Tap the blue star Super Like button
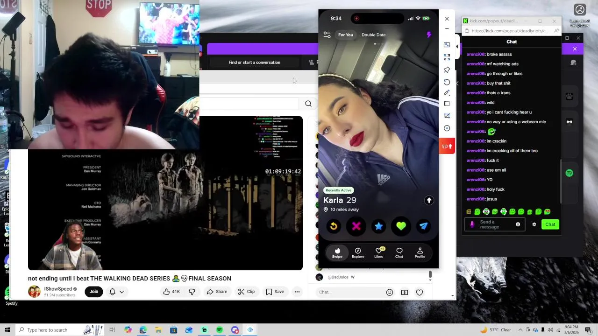This screenshot has width=598, height=336. [378, 226]
